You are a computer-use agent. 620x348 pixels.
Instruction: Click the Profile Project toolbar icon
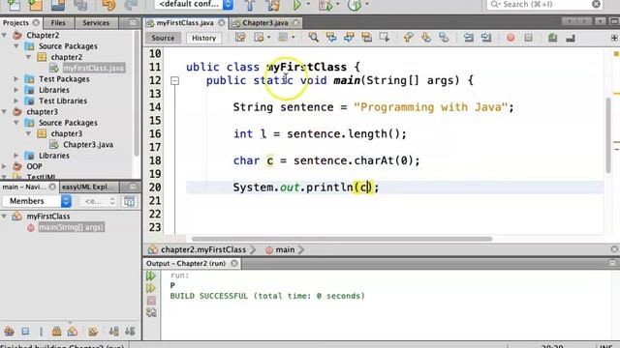click(355, 5)
